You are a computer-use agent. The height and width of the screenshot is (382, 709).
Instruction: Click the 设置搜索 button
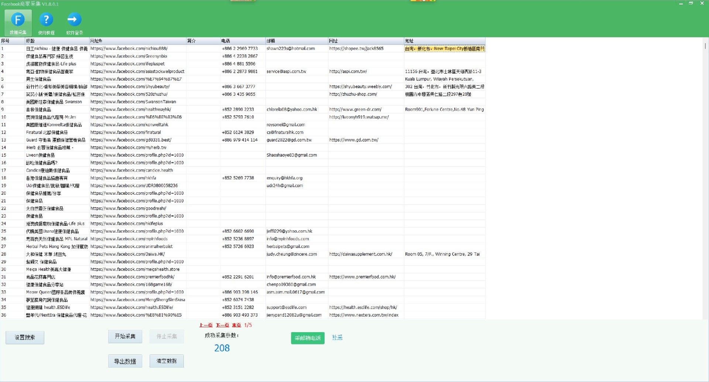pyautogui.click(x=25, y=337)
